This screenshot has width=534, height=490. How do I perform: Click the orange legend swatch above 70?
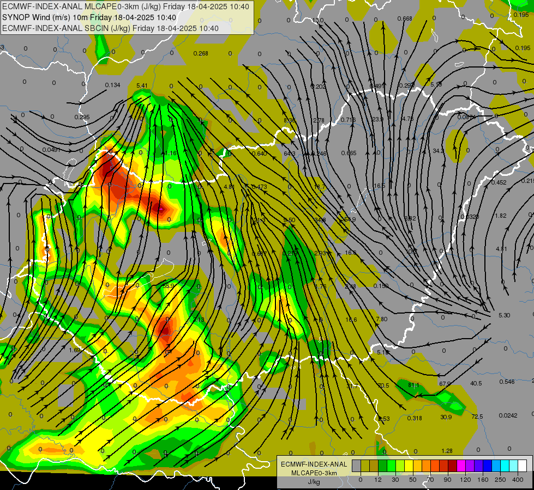coord(426,466)
